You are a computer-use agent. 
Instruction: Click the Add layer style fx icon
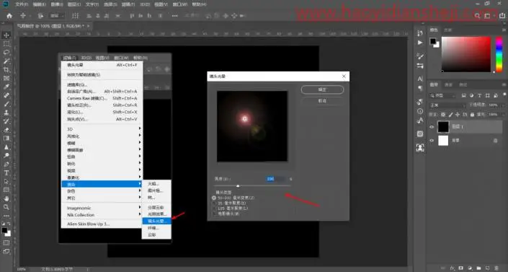pos(452,268)
